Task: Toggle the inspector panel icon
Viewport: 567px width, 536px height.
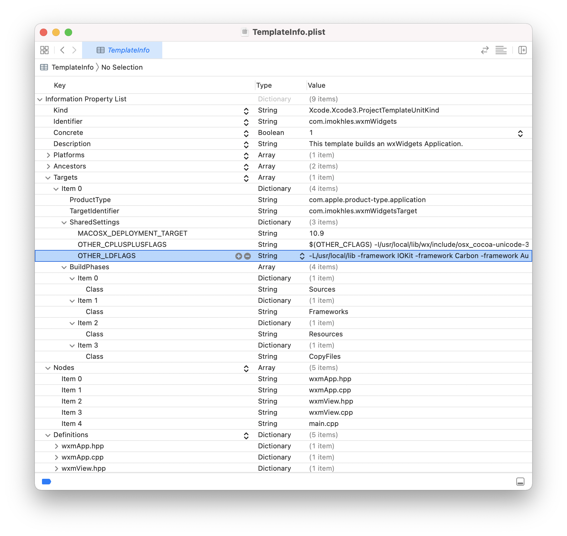Action: (522, 50)
